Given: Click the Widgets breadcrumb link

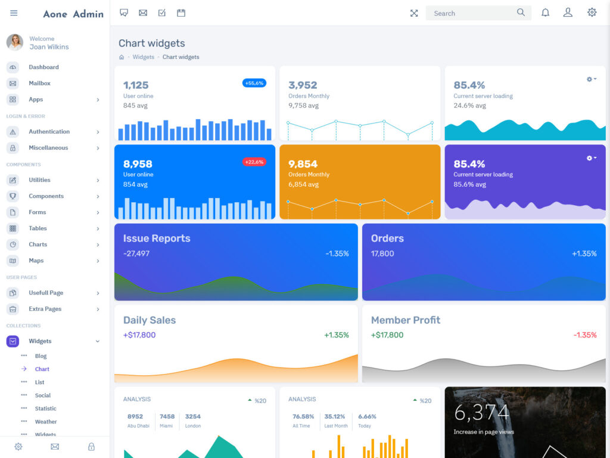Looking at the screenshot, I should (143, 57).
